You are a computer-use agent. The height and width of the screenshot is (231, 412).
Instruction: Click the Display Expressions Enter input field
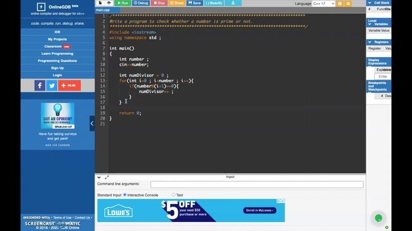point(383,76)
